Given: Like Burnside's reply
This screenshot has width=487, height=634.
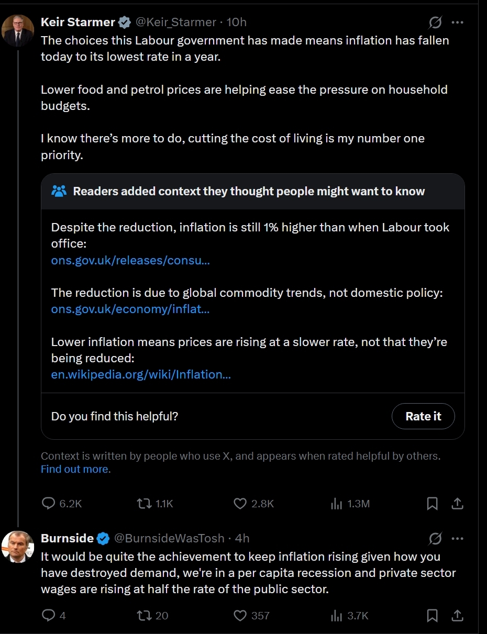Looking at the screenshot, I should click(240, 616).
